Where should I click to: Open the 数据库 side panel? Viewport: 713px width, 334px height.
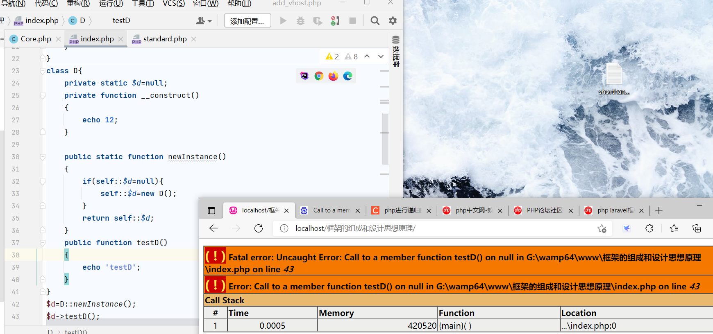click(x=396, y=52)
